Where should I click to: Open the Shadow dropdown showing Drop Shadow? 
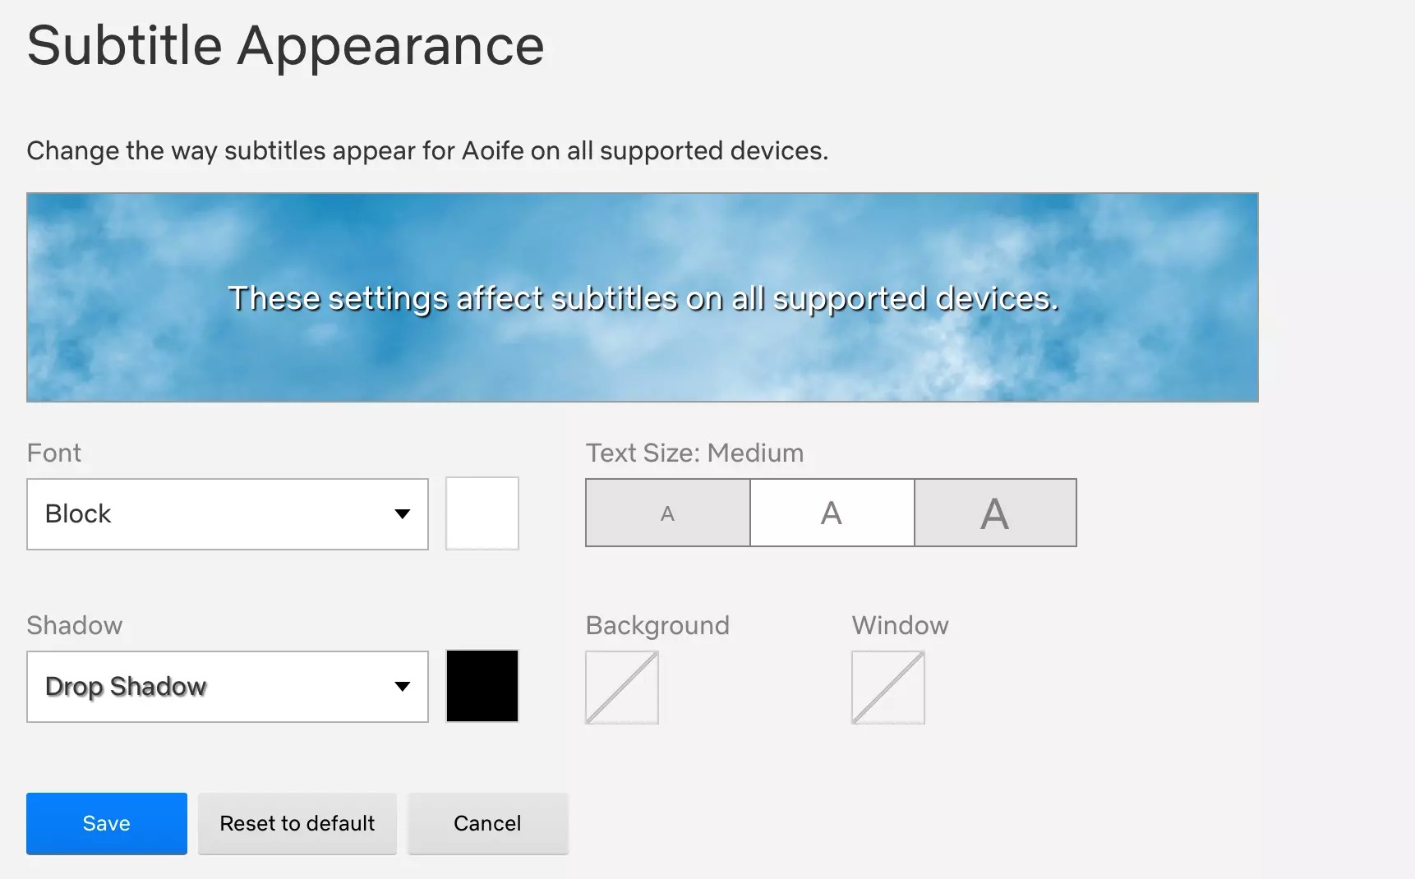point(214,687)
